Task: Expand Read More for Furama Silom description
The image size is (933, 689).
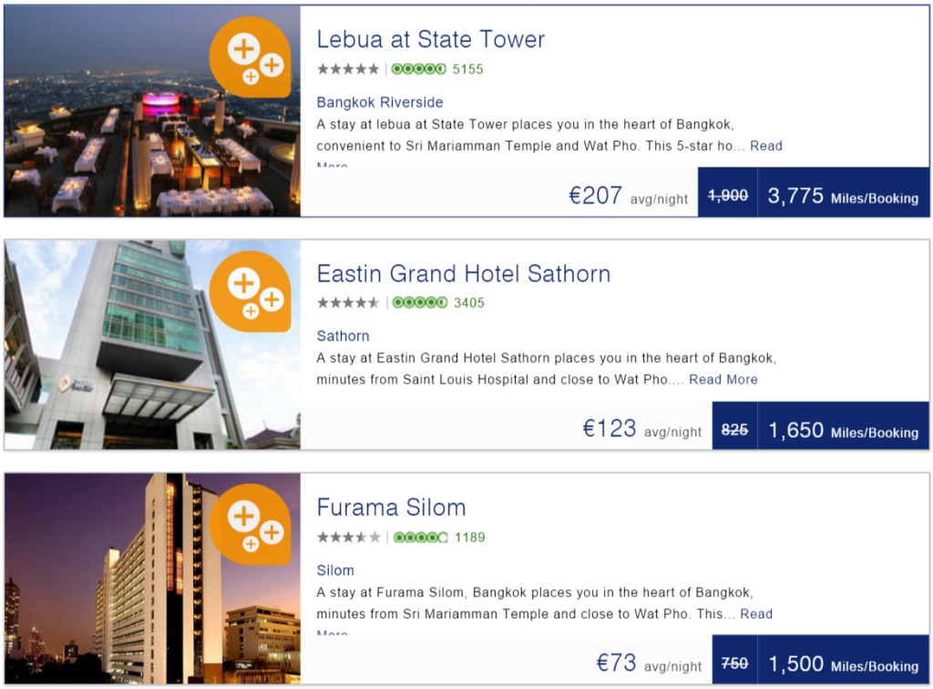Action: (x=755, y=614)
